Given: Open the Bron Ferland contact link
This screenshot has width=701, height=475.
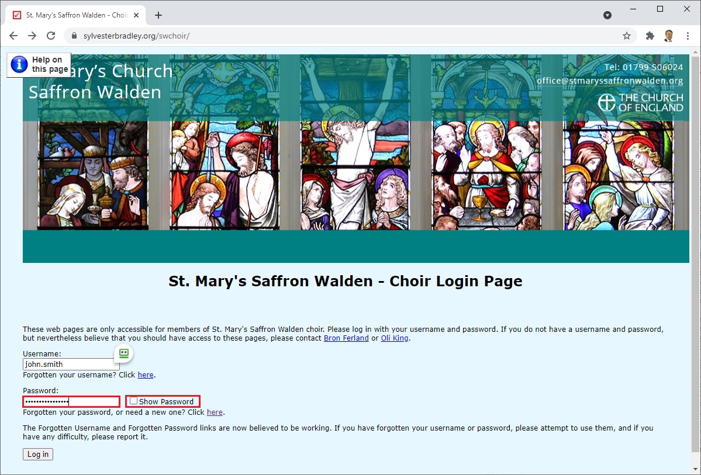Looking at the screenshot, I should (x=346, y=338).
